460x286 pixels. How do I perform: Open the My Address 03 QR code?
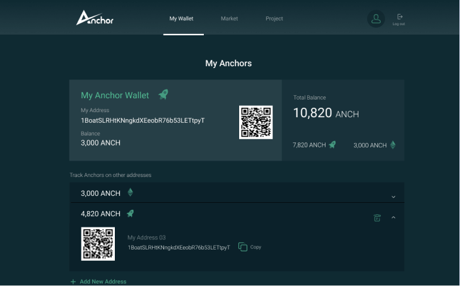tap(98, 244)
